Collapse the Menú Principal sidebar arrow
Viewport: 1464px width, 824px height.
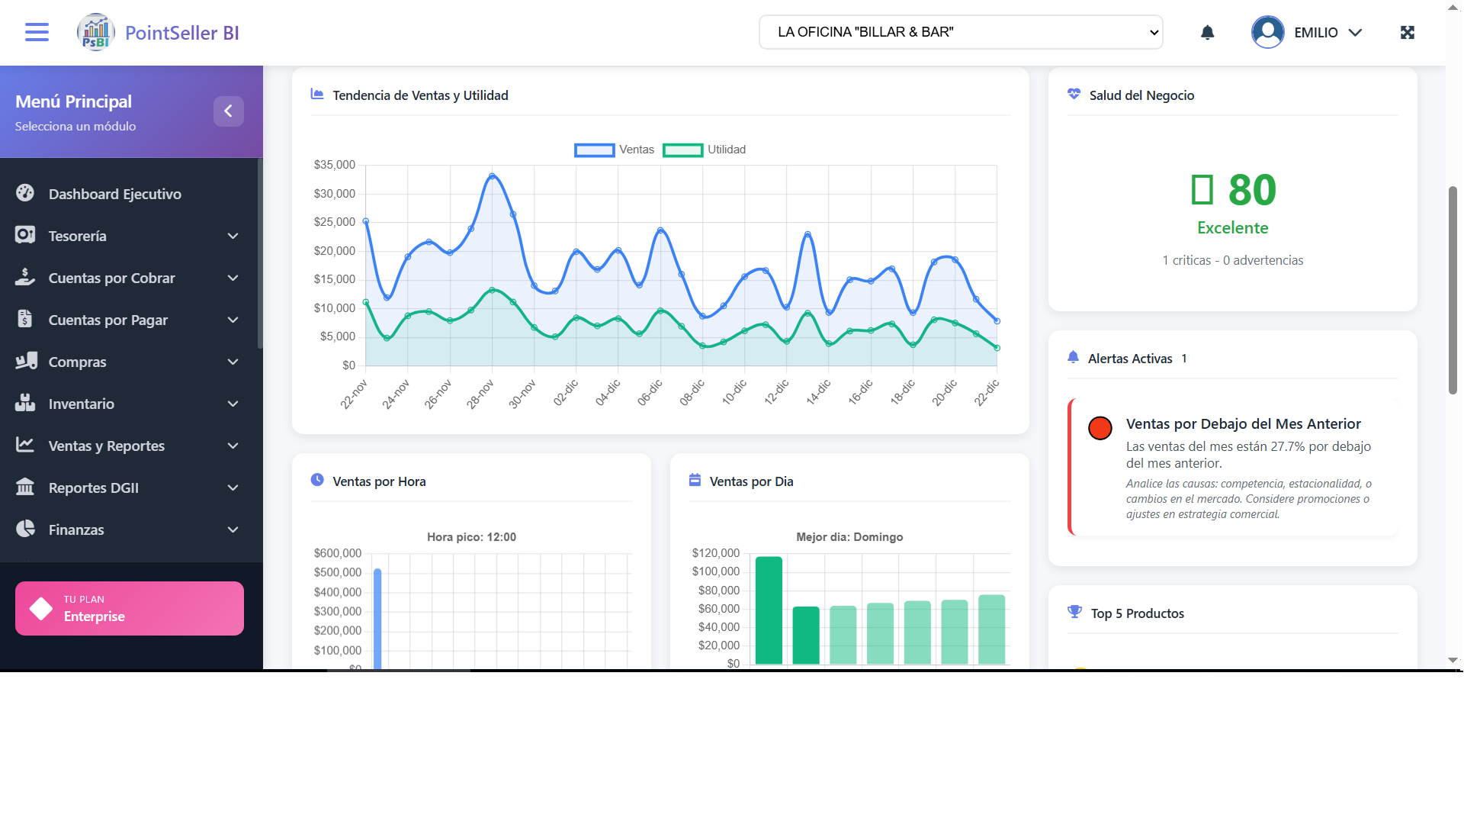click(x=228, y=111)
